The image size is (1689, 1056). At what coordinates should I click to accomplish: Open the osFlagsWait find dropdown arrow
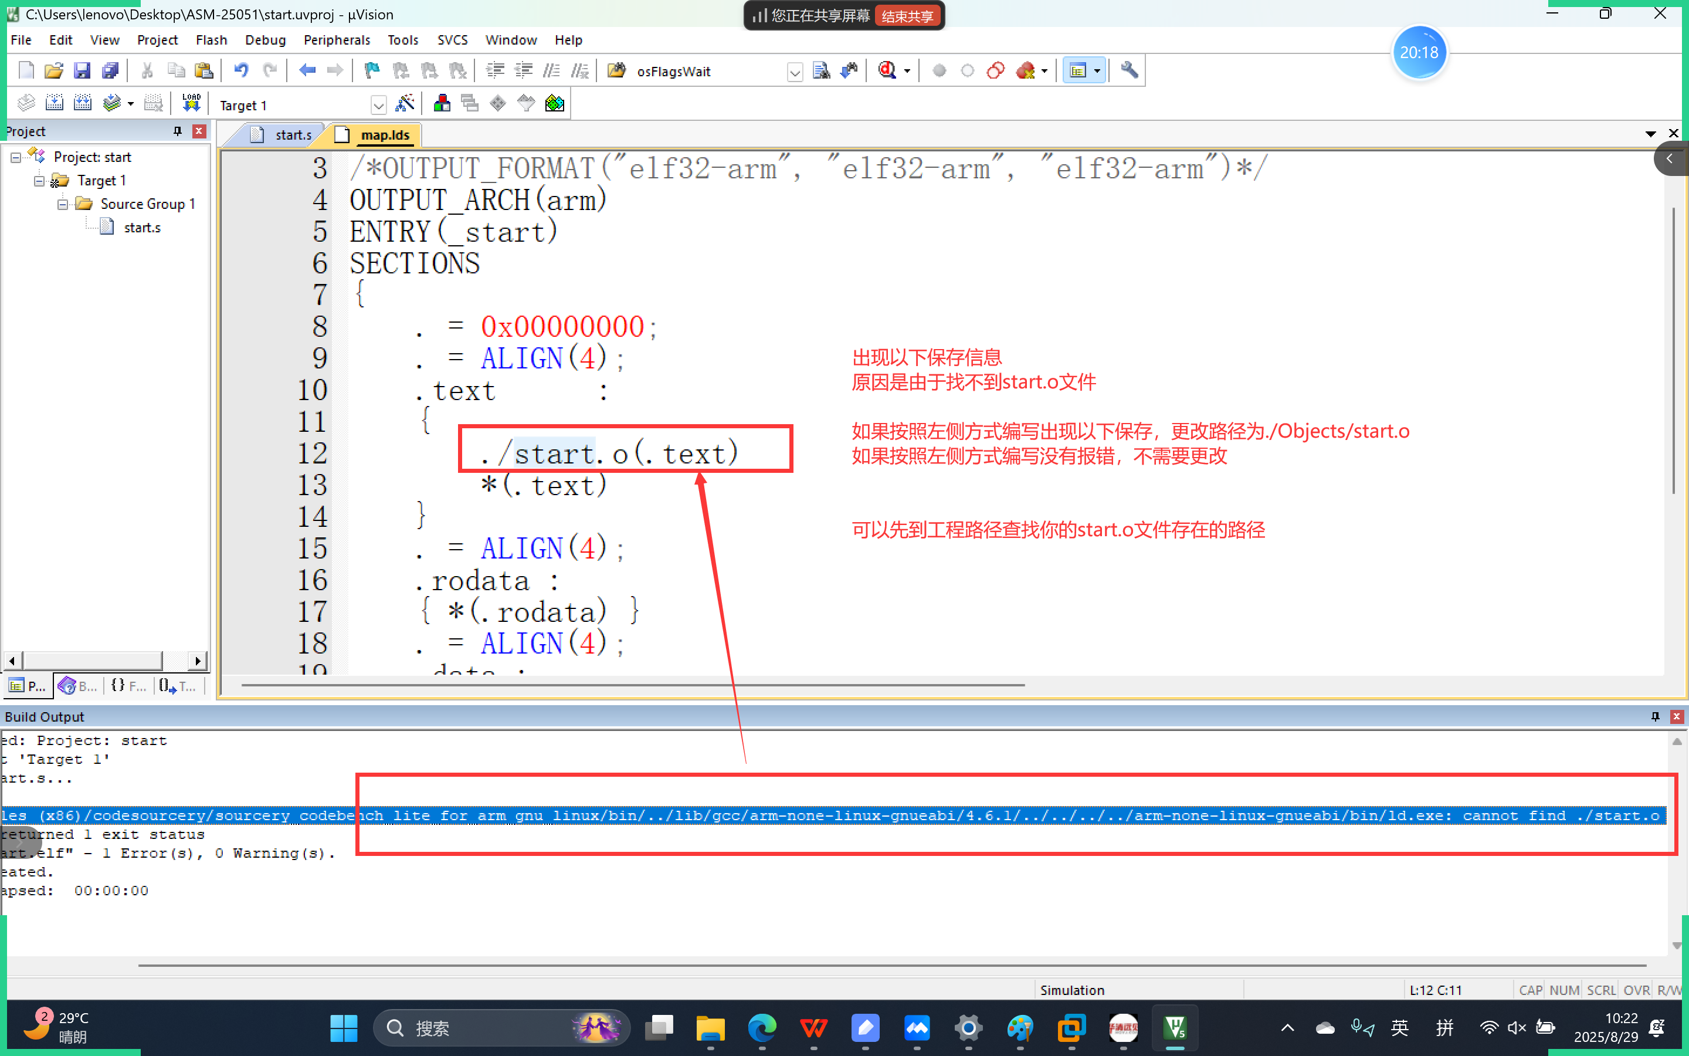pos(794,72)
